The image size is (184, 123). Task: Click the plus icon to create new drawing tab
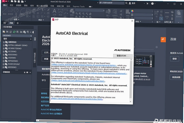click(17, 23)
